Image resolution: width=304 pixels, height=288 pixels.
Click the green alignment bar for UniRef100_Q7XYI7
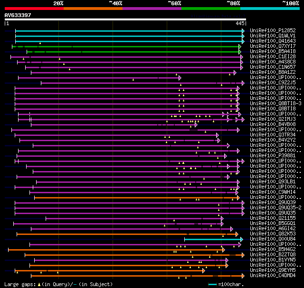[x=126, y=46]
